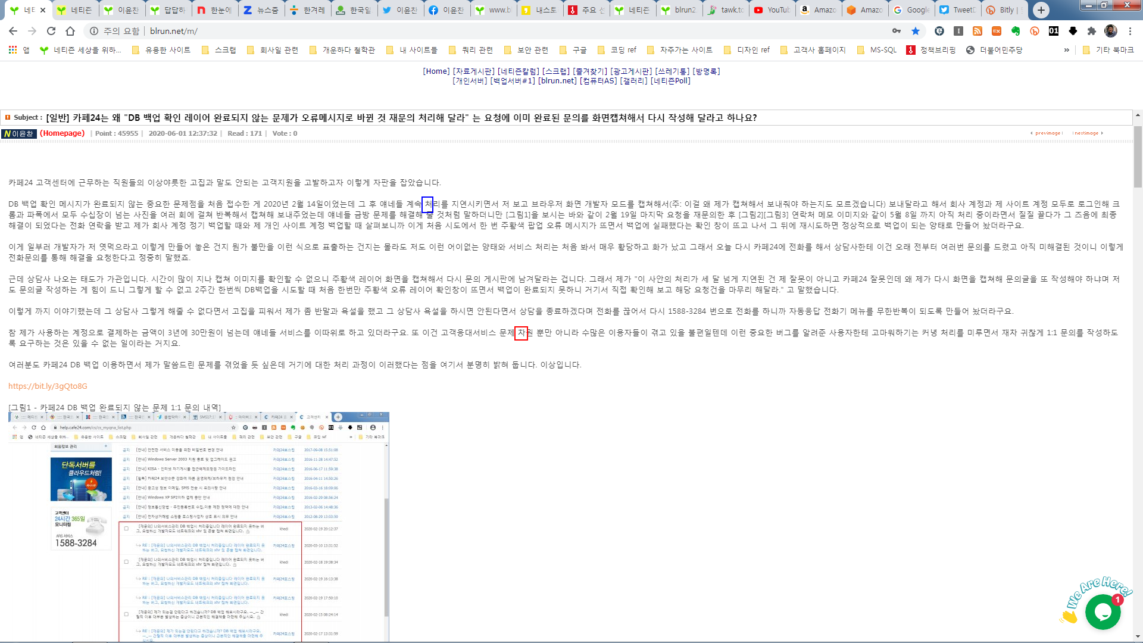Click the black Dropbox-style extension icon
The height and width of the screenshot is (643, 1143).
[1073, 31]
